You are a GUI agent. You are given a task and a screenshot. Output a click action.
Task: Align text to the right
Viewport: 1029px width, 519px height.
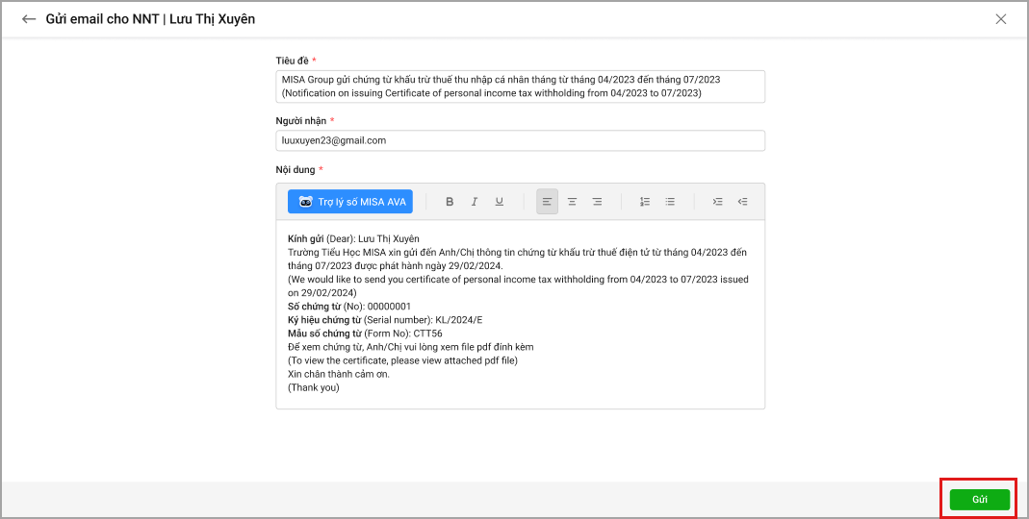coord(597,202)
